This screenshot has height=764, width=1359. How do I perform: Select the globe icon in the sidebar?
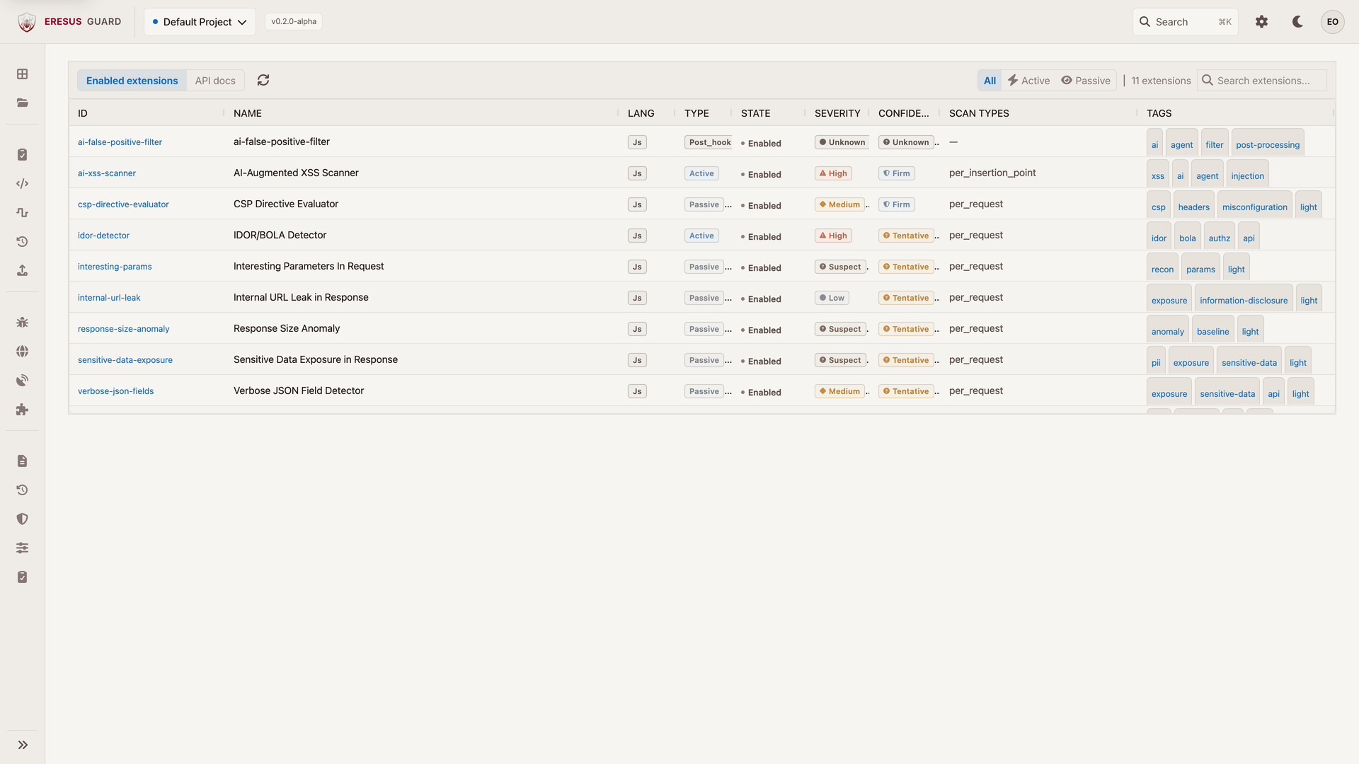point(23,352)
